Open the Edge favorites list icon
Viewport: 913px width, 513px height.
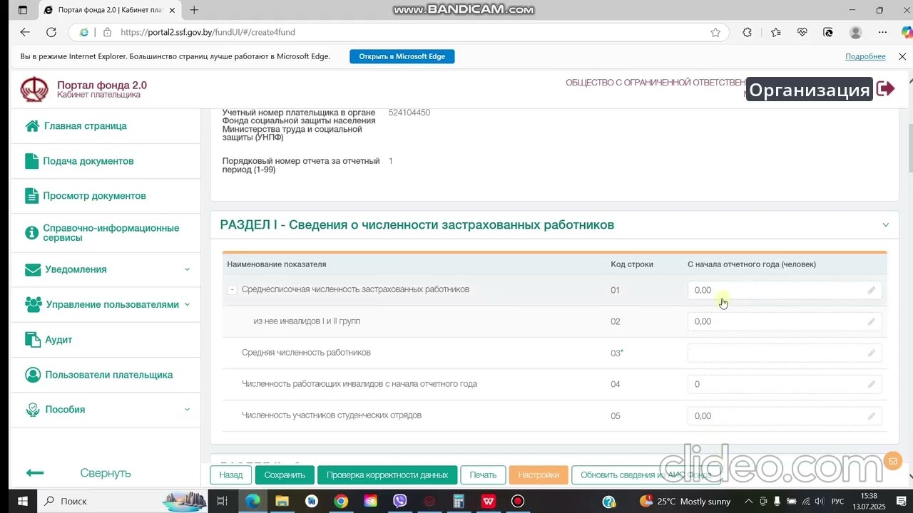[x=775, y=32]
